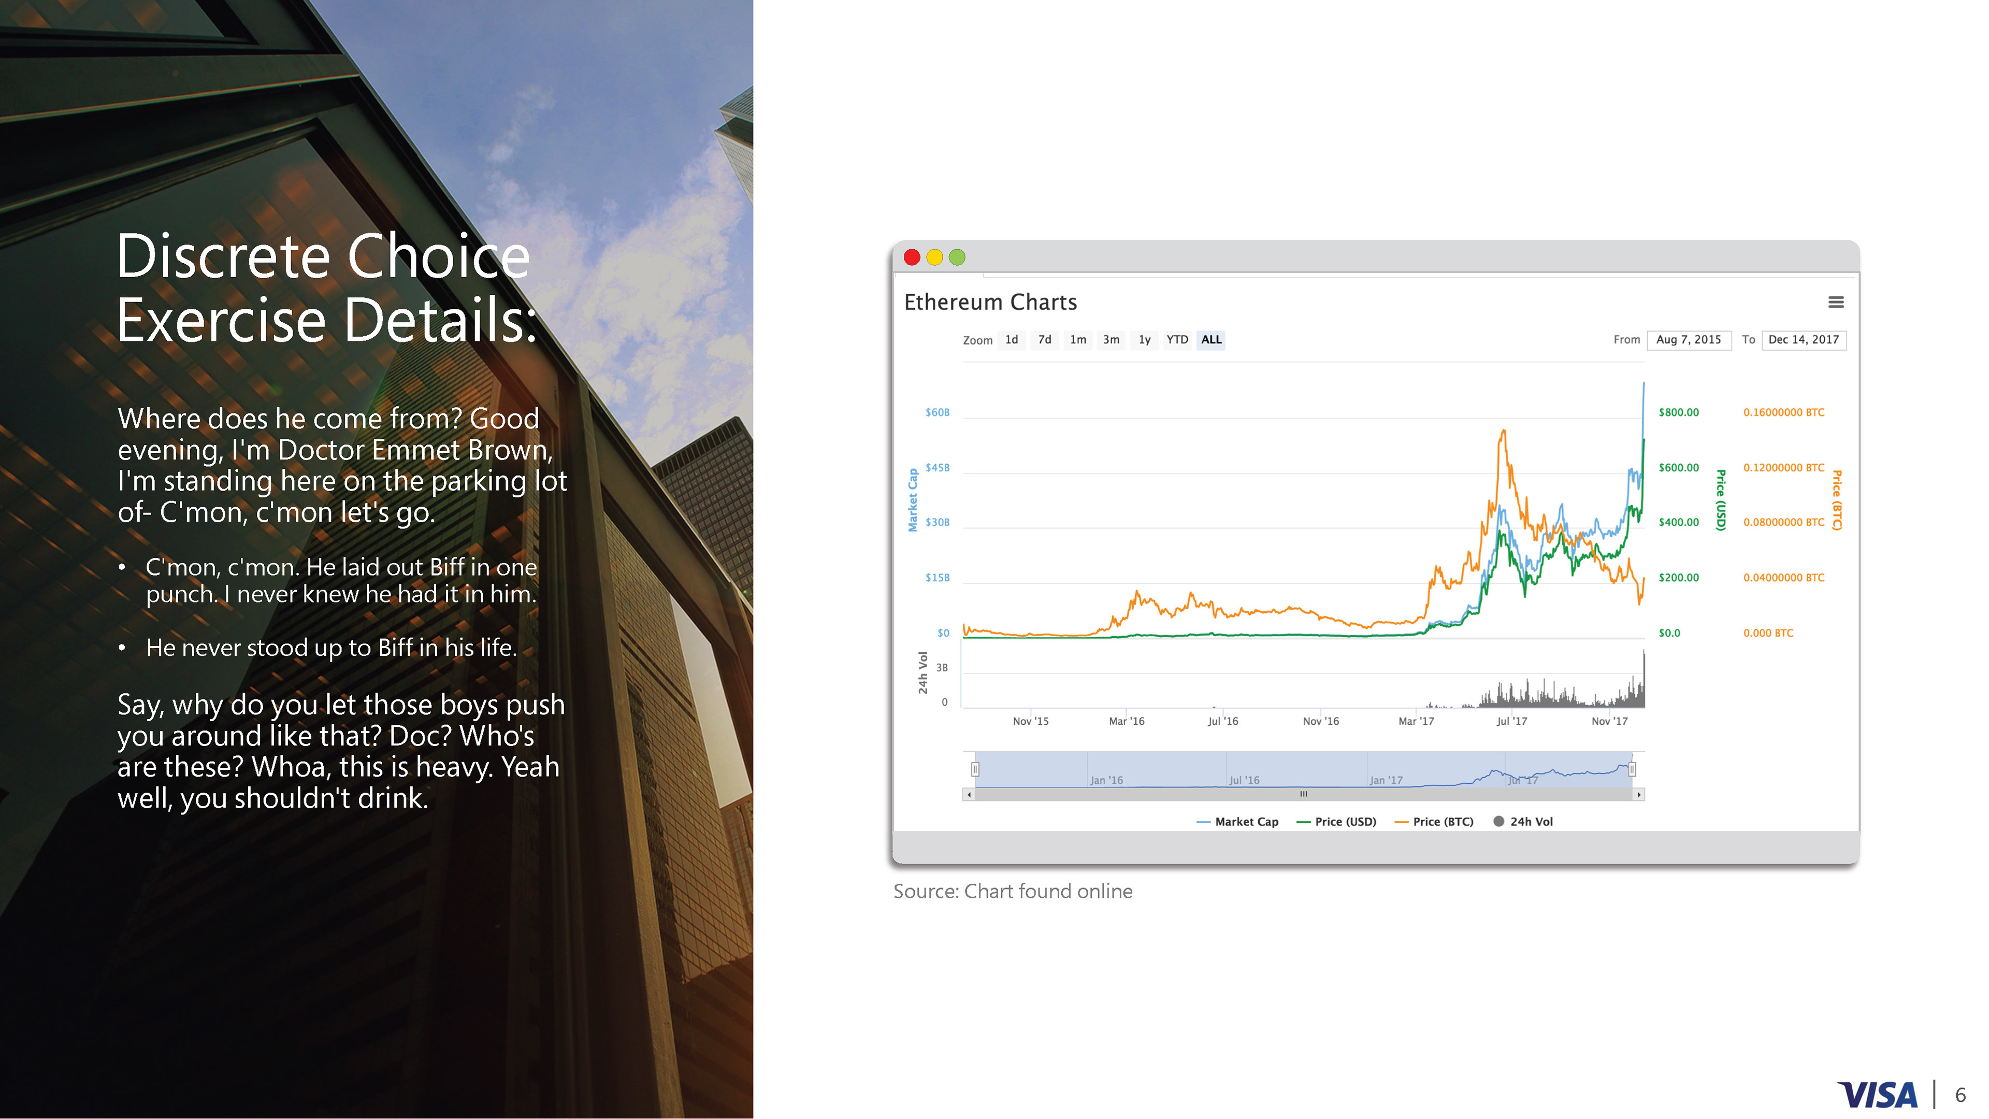This screenshot has height=1119, width=1989.
Task: Click the green maximize window dot
Action: tap(957, 257)
